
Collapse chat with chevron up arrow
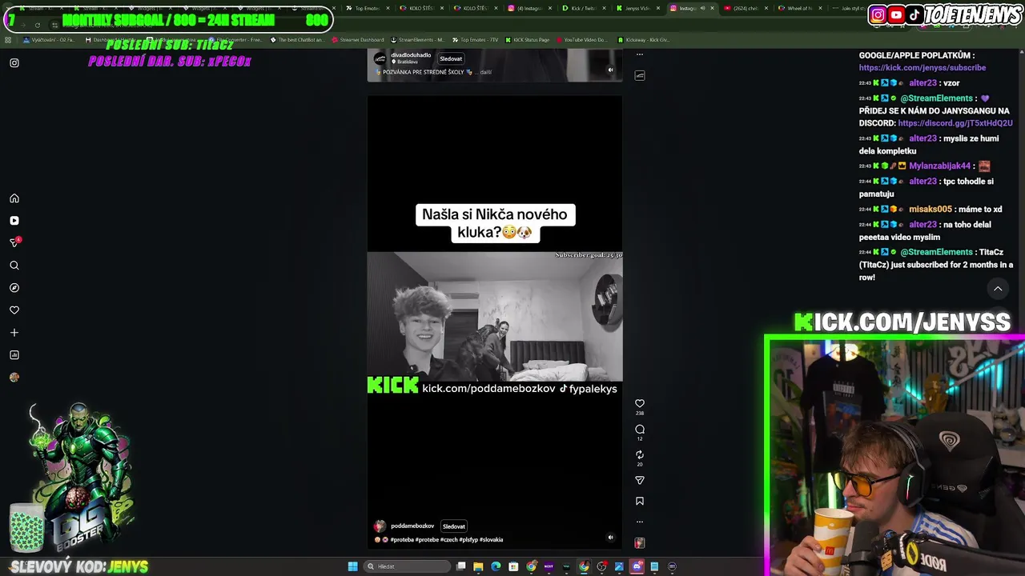[x=998, y=289]
